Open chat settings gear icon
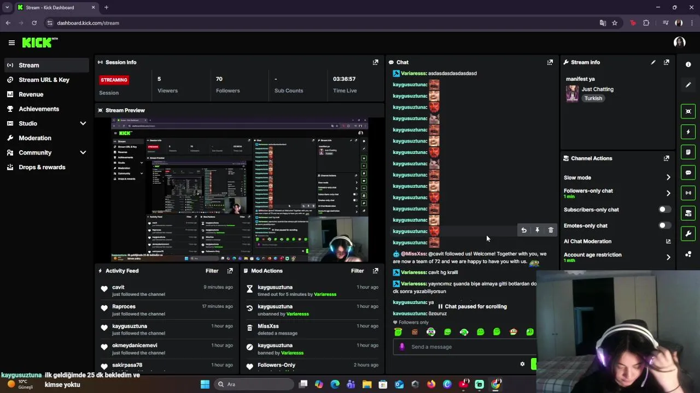 point(522,364)
